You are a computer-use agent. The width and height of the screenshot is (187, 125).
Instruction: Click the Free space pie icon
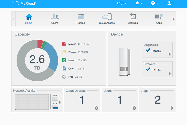(64, 77)
